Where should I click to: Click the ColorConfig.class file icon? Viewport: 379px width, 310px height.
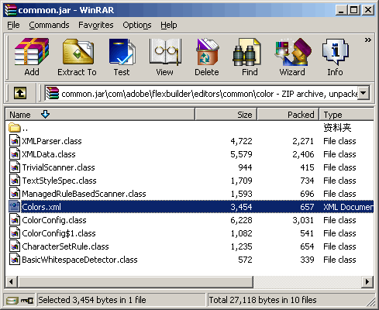tap(15, 220)
